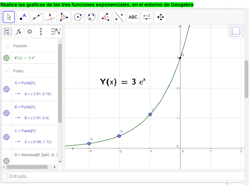Viewport: 251px width, 185px height.
Task: Toggle visibility of point D
Action: (x=6, y=161)
